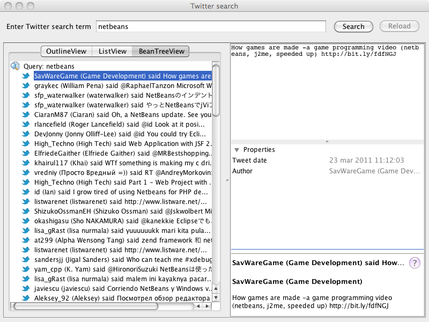Click the Author property row
Viewport: 429px width, 322px height.
(x=327, y=171)
